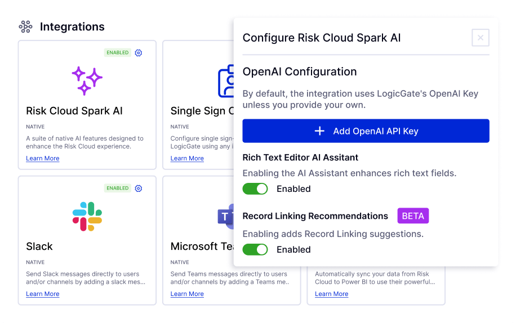Open Slack integration settings gear
This screenshot has height=323, width=516.
click(139, 189)
